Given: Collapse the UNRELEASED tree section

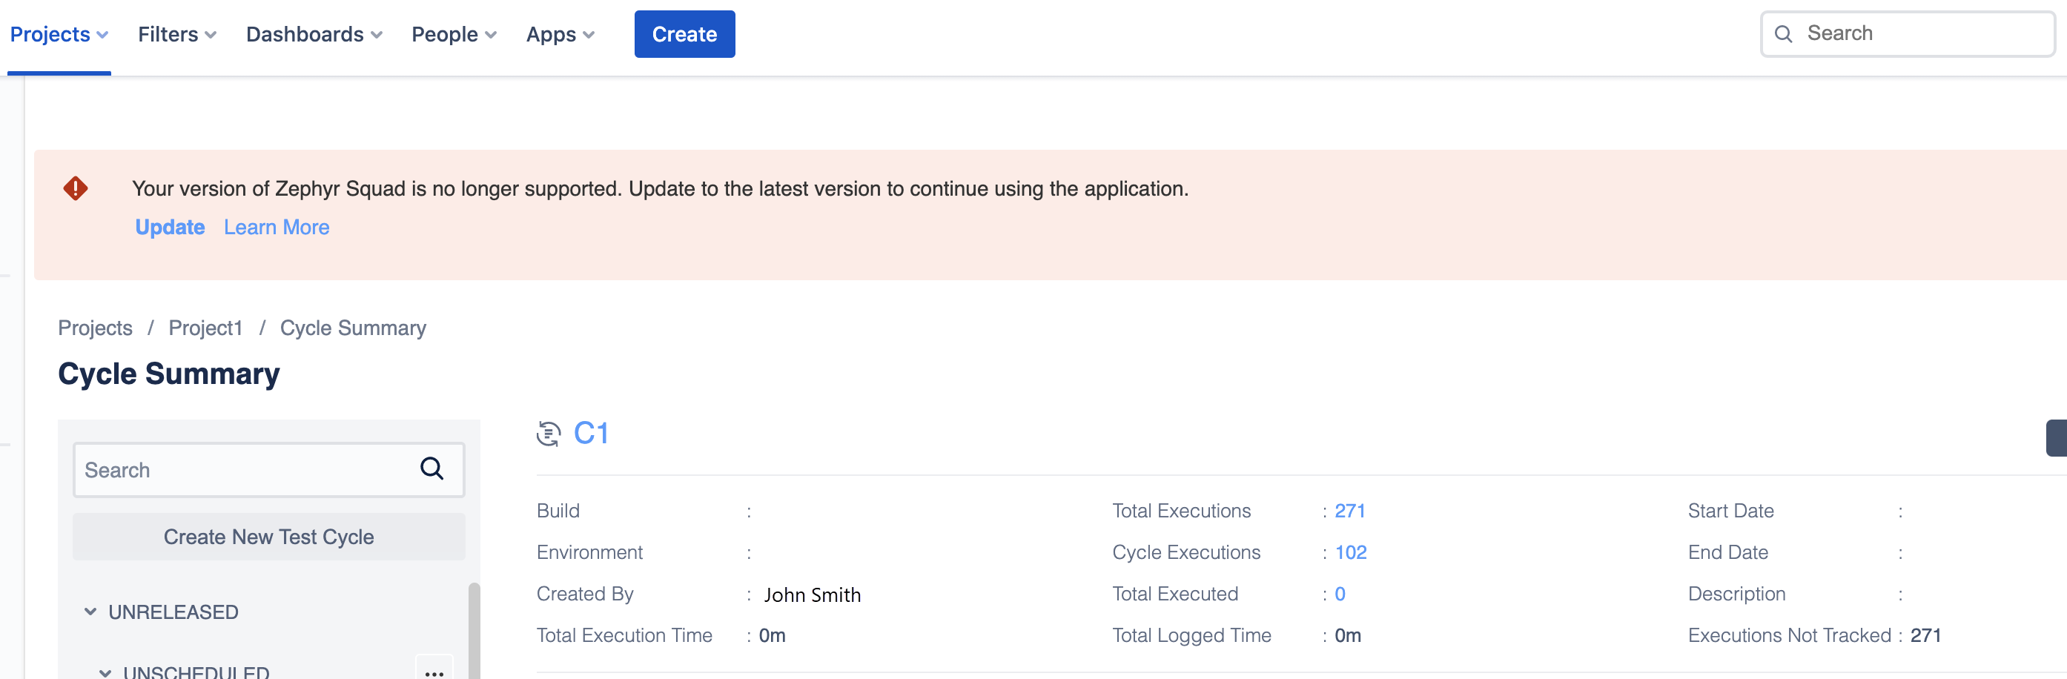Looking at the screenshot, I should point(90,612).
